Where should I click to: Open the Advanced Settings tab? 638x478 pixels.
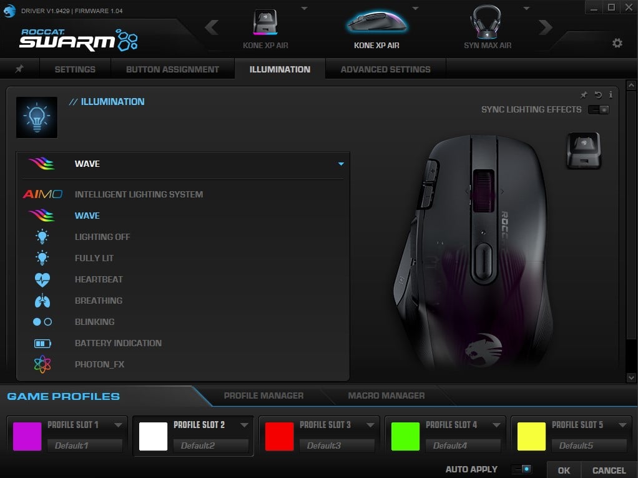tap(385, 69)
